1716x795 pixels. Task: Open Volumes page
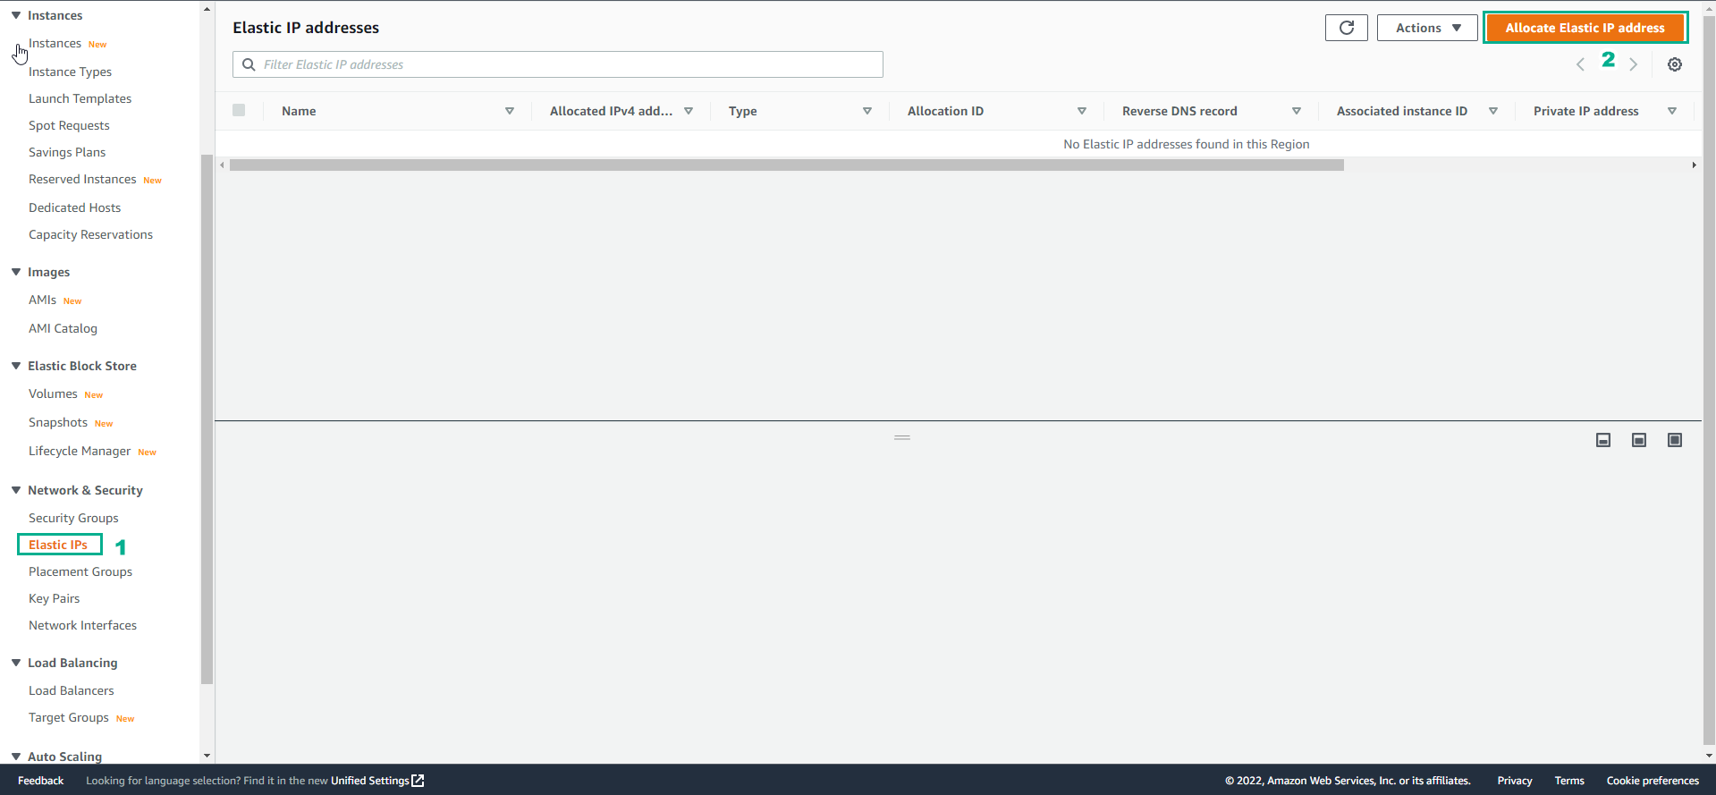tap(53, 393)
